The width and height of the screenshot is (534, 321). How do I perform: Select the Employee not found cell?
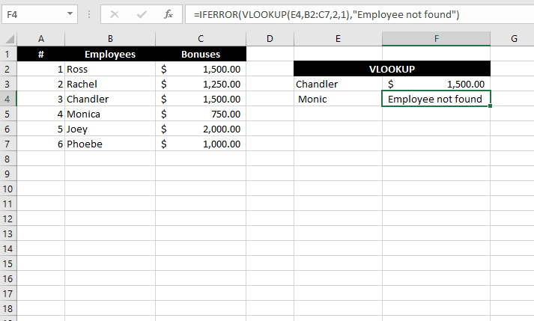pyautogui.click(x=436, y=99)
